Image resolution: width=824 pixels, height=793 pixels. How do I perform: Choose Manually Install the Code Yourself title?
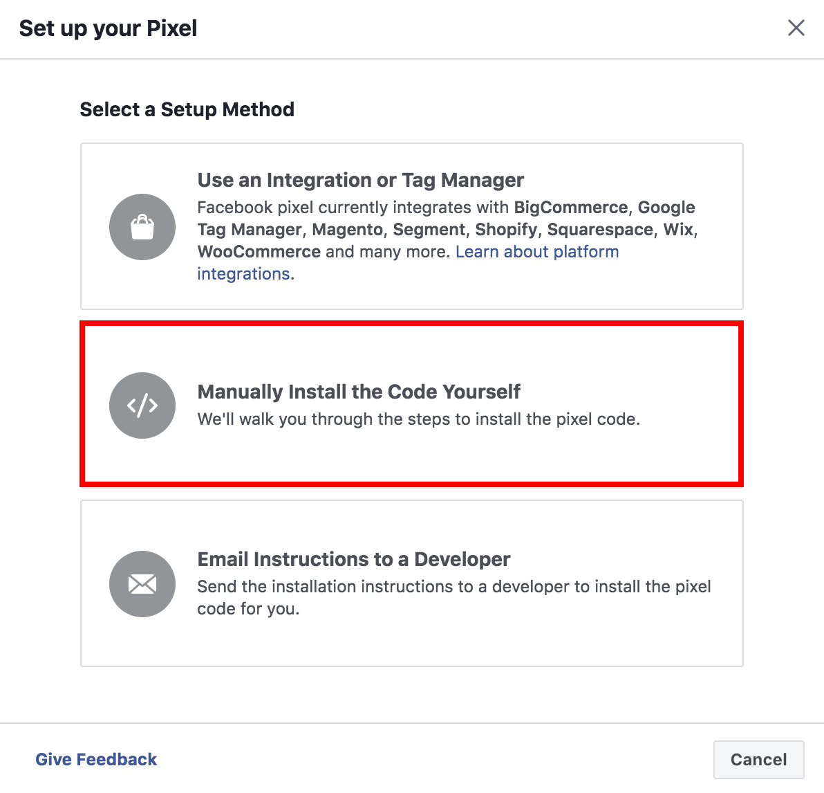tap(359, 392)
